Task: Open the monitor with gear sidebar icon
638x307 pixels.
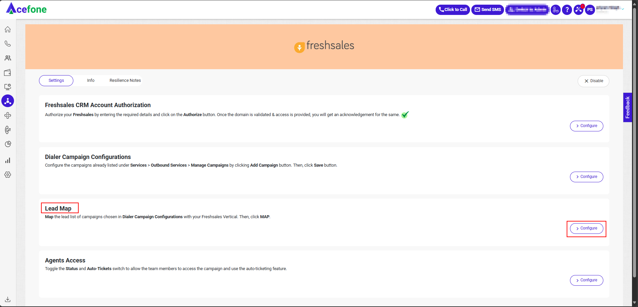Action: [8, 87]
